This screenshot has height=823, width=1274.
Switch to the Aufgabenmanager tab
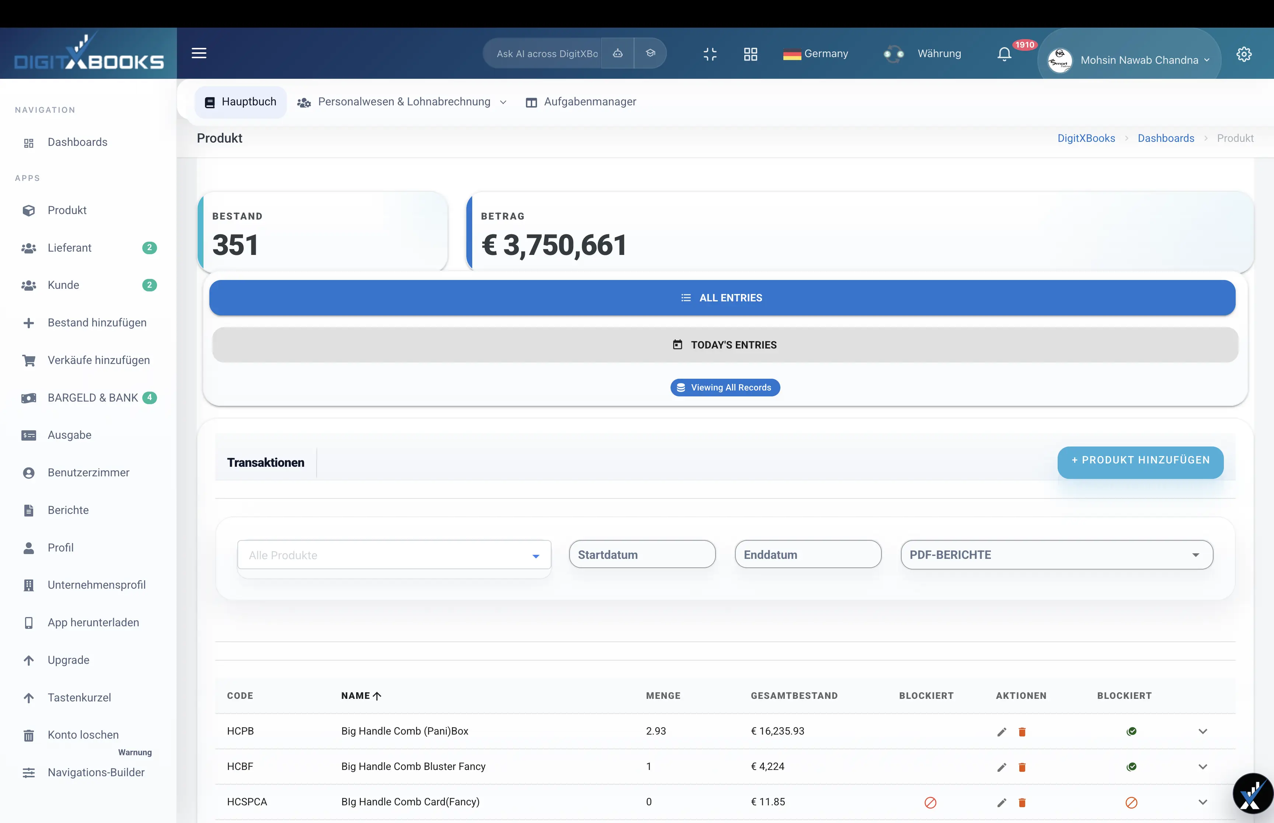pos(581,102)
